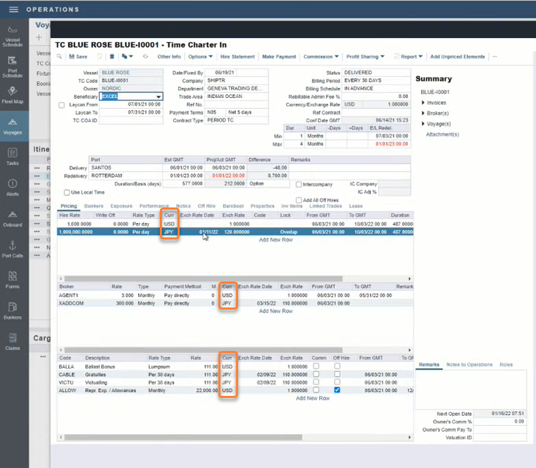
Task: Click the Save icon in toolbar
Action: [77, 56]
